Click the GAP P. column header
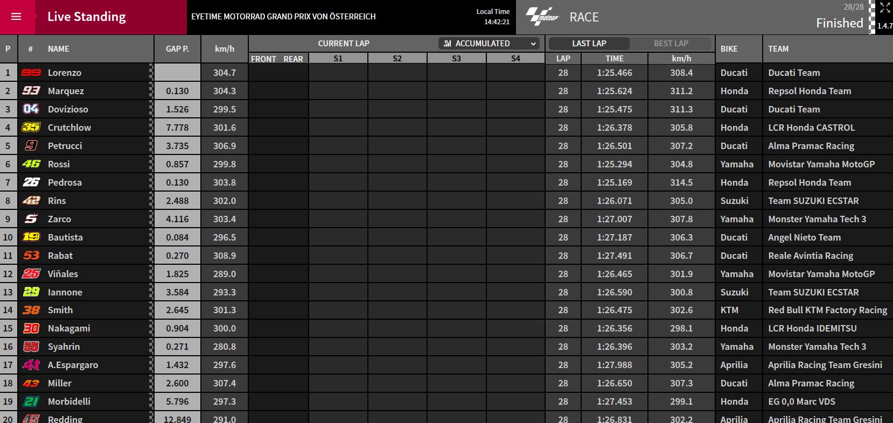The height and width of the screenshot is (423, 893). coord(177,49)
